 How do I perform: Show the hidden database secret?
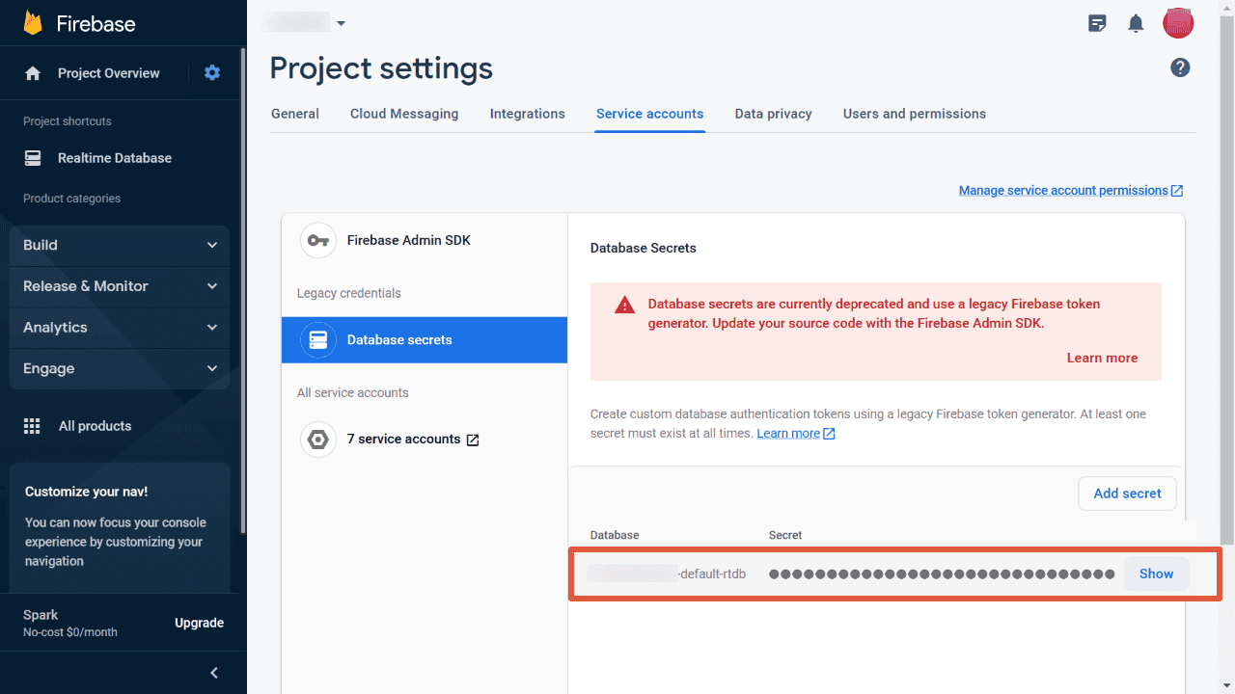click(1156, 573)
